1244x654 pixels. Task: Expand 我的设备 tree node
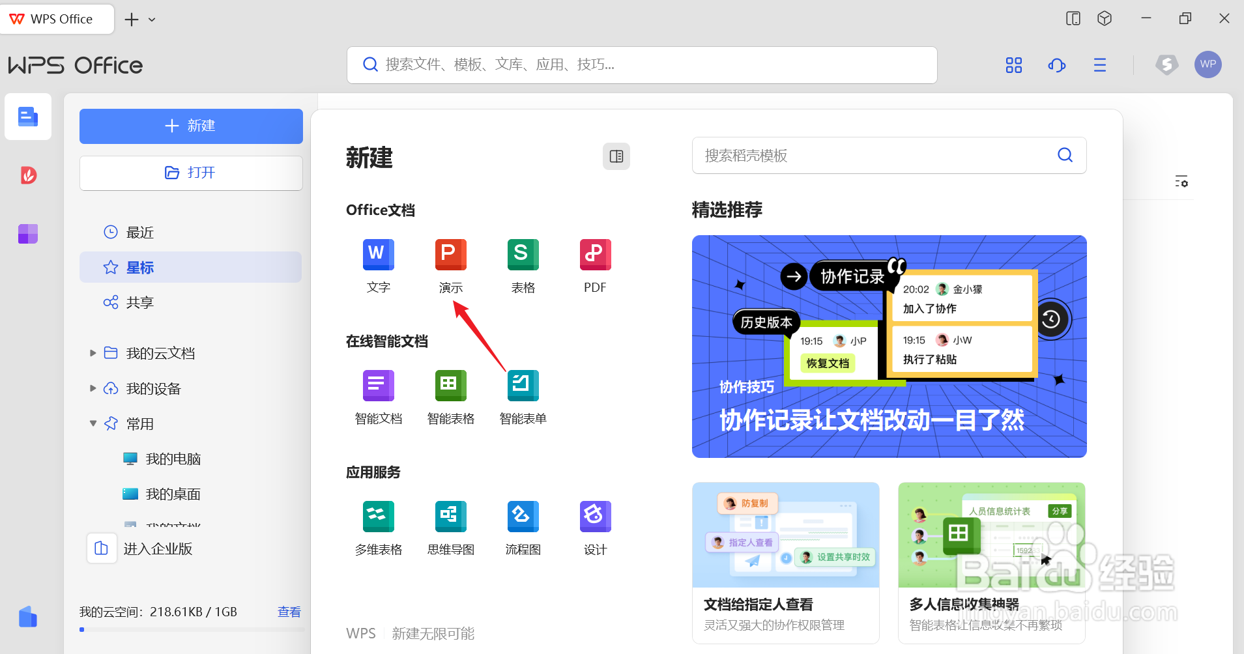coord(93,388)
